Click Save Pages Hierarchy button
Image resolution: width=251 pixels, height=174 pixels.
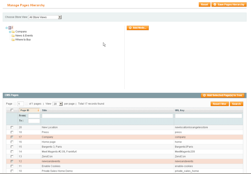pos(229,4)
